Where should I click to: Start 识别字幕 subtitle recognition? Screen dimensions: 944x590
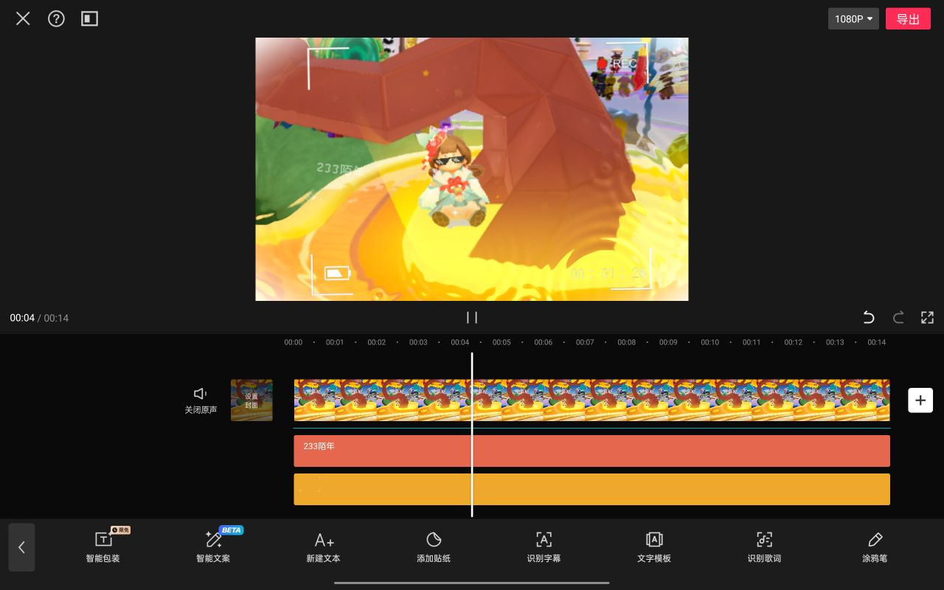pyautogui.click(x=544, y=547)
